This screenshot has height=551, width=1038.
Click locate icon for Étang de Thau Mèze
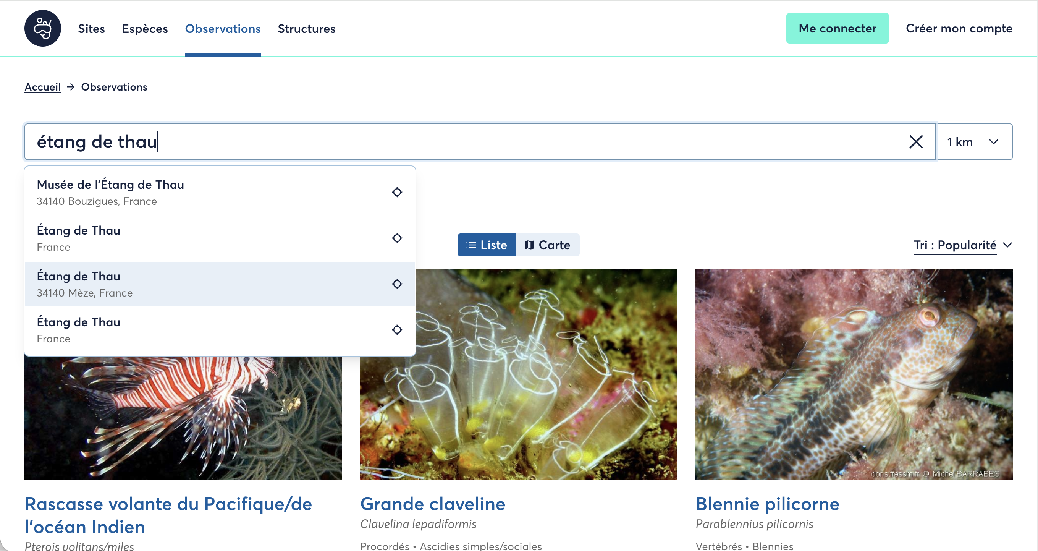397,284
